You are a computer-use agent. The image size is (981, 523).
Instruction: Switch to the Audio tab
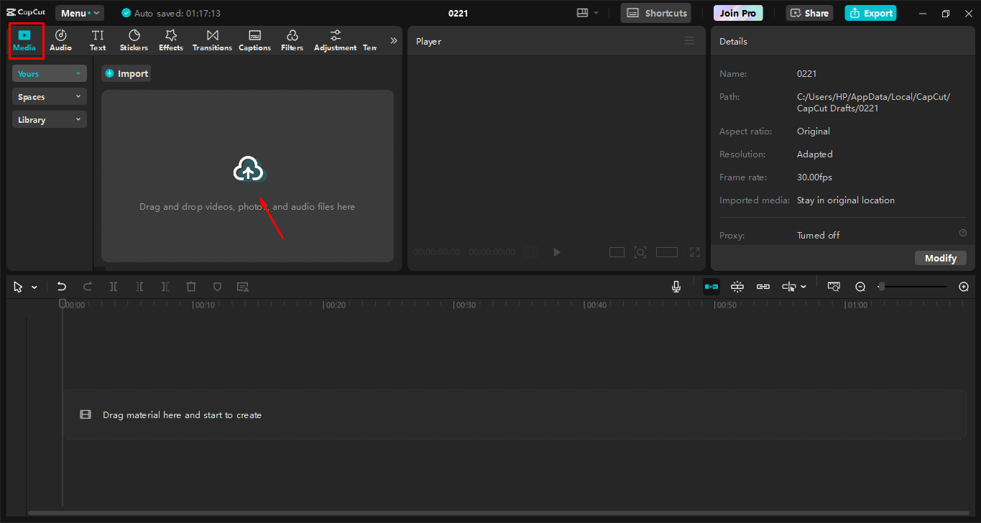point(60,41)
